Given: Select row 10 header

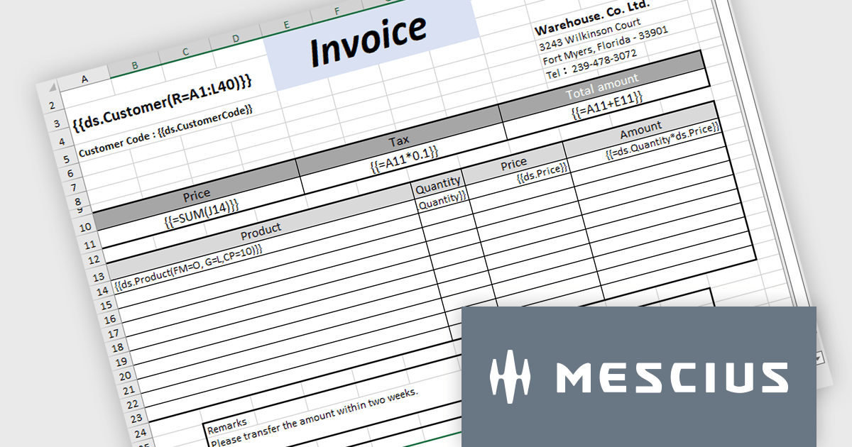Looking at the screenshot, I should 85,228.
